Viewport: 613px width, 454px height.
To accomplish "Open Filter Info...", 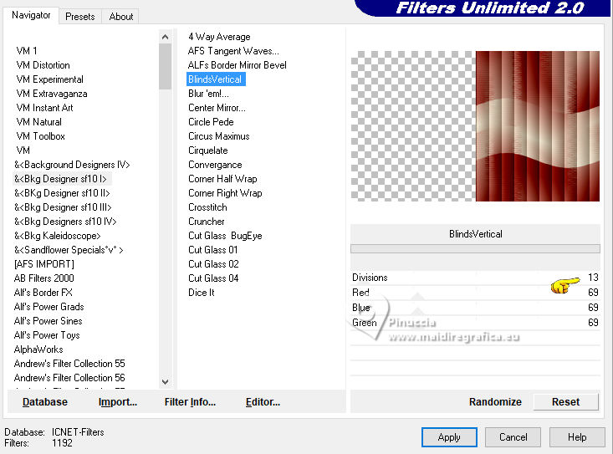I will [x=190, y=401].
